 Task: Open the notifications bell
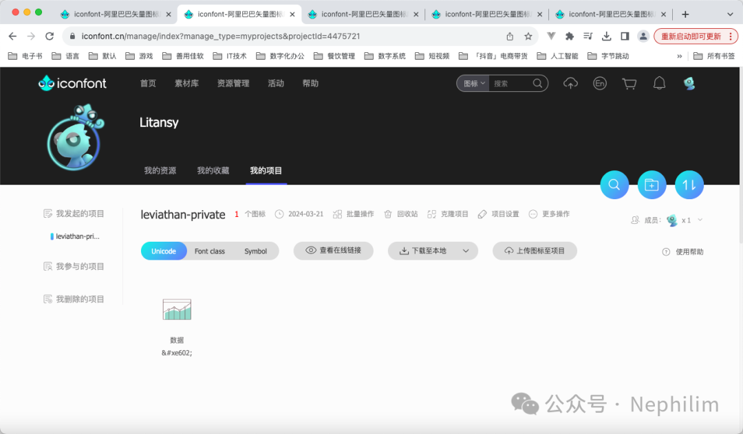[659, 84]
